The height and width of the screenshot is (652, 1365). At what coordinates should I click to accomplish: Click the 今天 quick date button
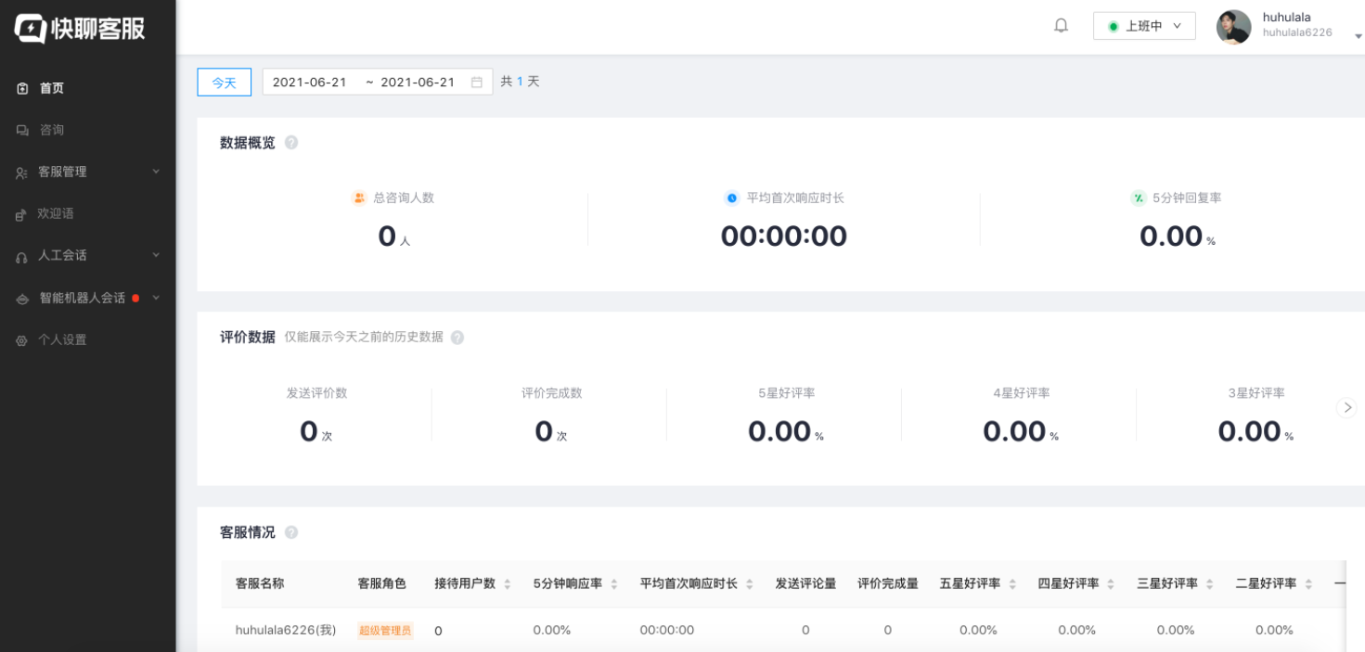[224, 82]
